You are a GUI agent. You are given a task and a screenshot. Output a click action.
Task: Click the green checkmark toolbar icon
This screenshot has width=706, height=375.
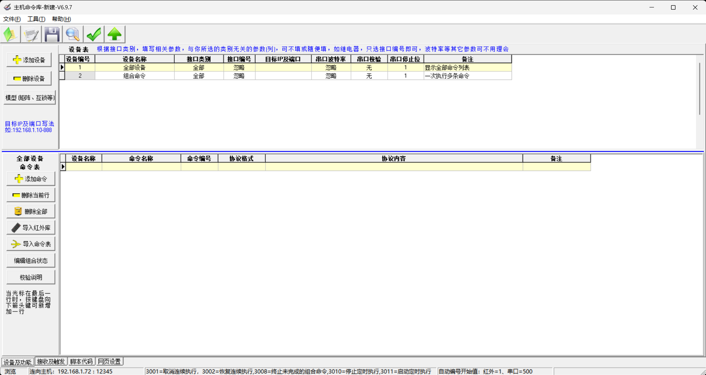click(94, 35)
